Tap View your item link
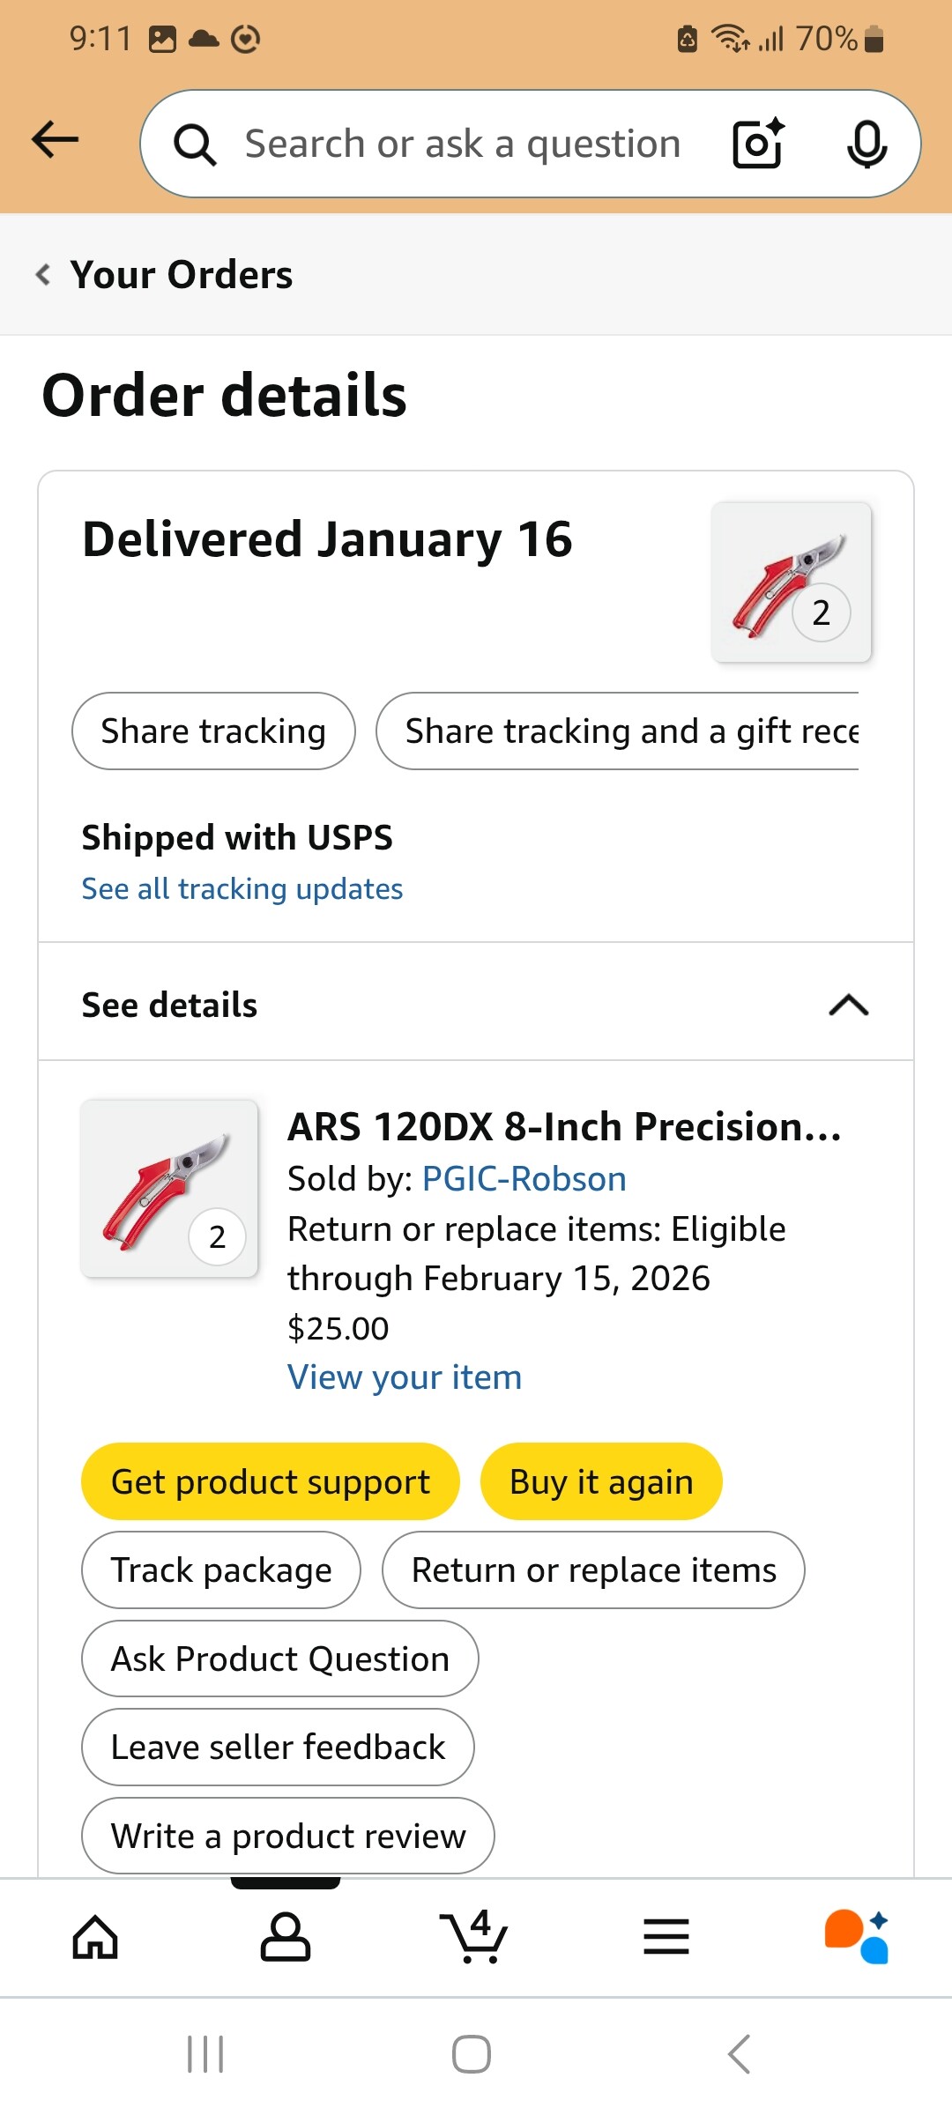The image size is (952, 2115). click(405, 1377)
